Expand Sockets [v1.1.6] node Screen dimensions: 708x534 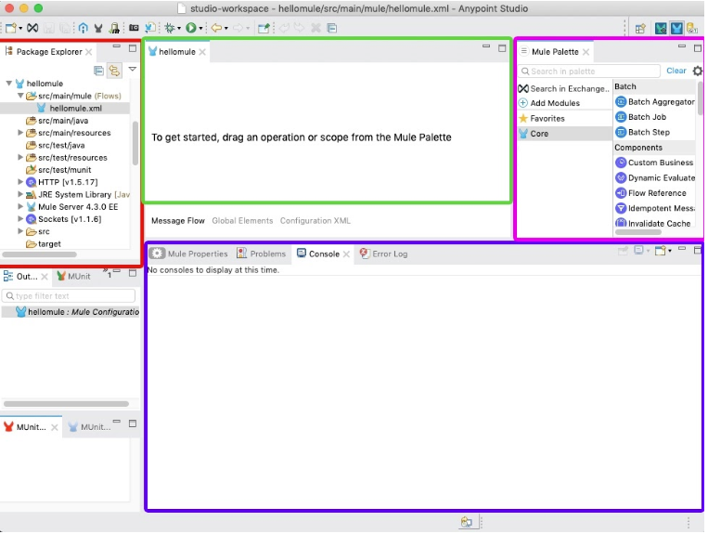[x=20, y=219]
